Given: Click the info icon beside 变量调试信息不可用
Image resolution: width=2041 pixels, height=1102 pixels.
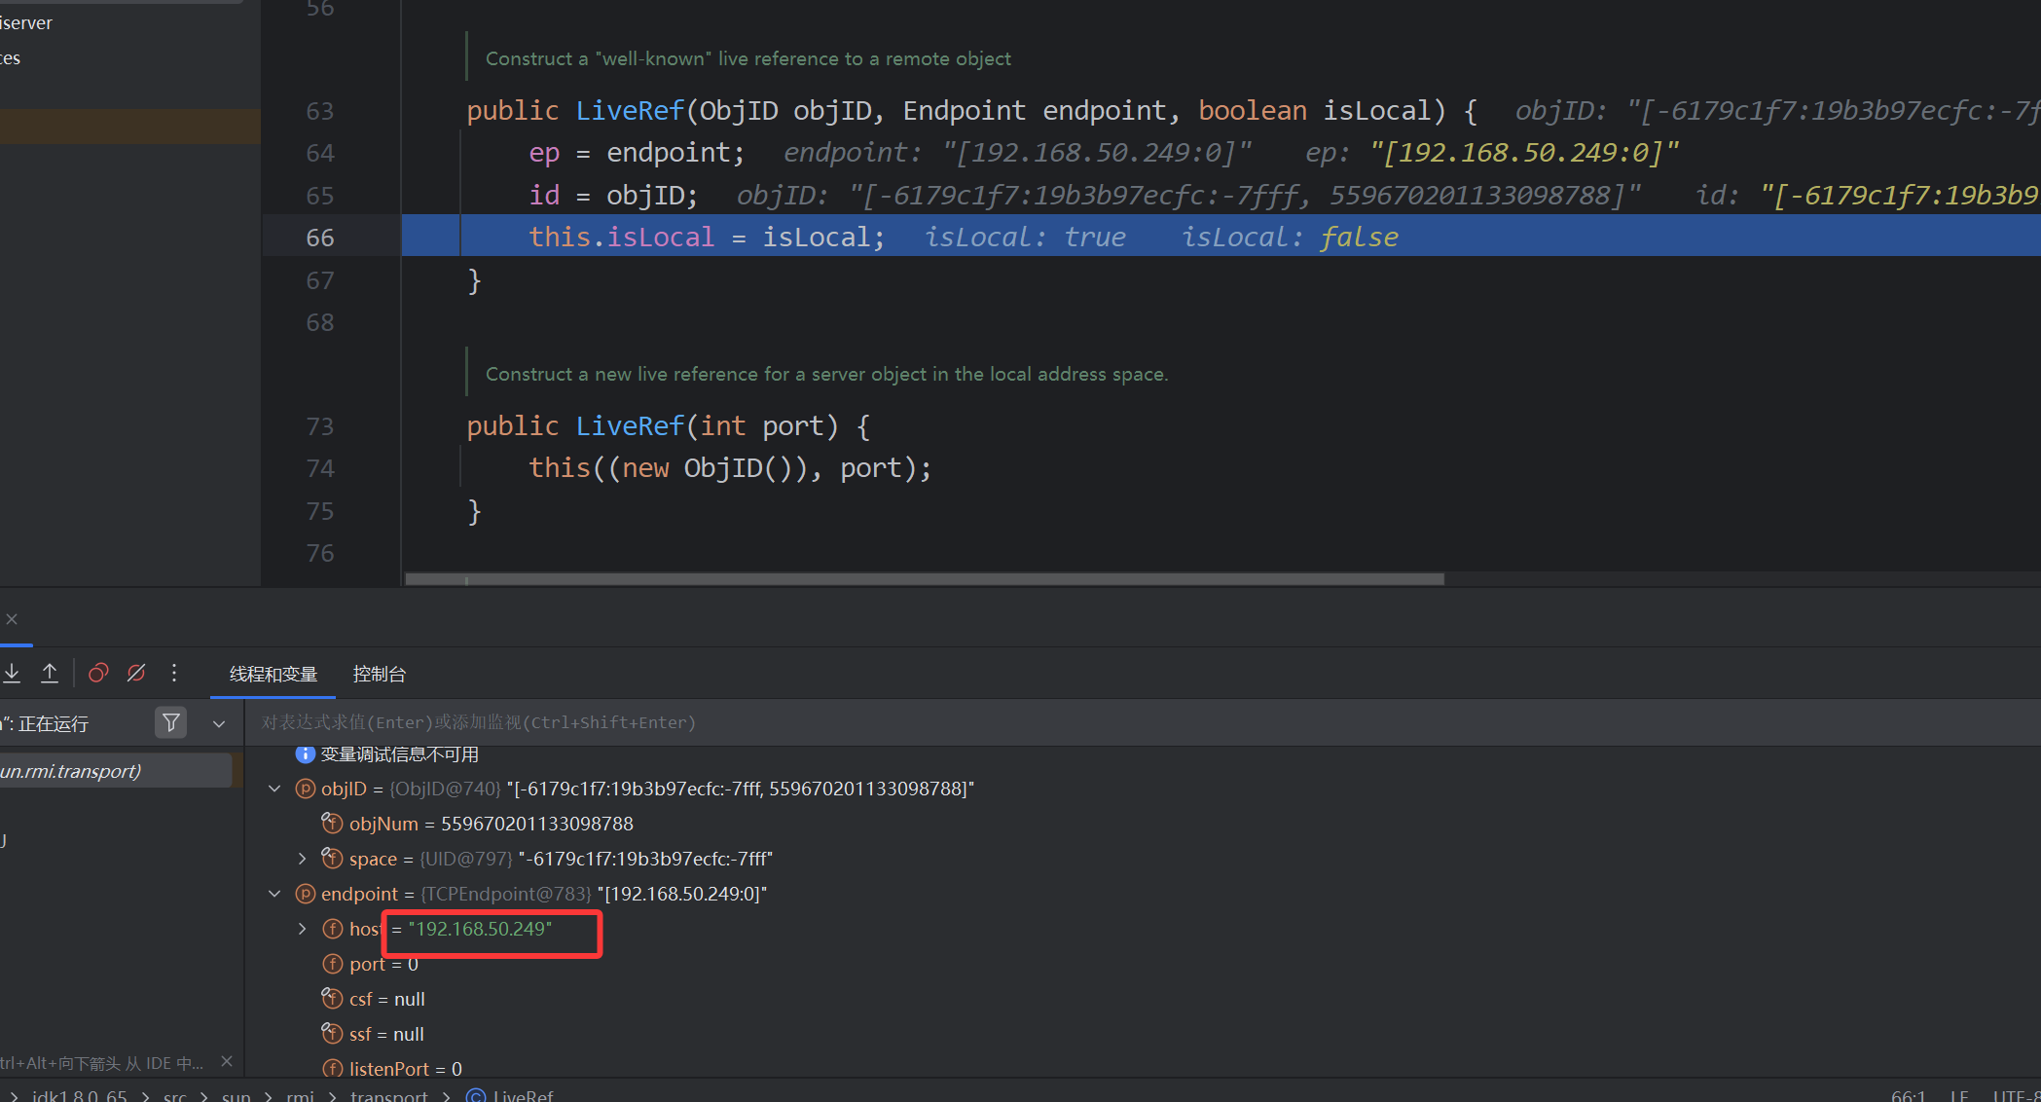Looking at the screenshot, I should [x=305, y=754].
